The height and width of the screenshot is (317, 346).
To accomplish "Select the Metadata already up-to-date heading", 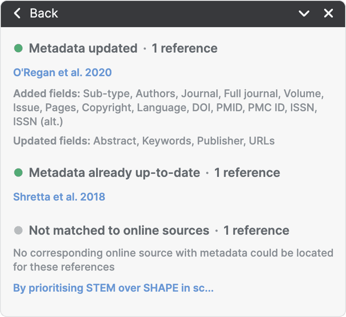I will 114,173.
